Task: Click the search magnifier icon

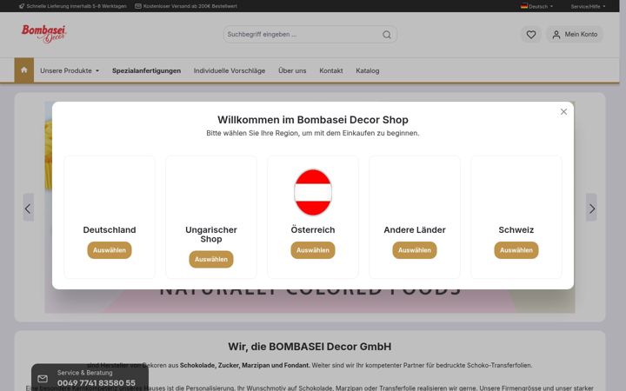Action: click(x=386, y=35)
